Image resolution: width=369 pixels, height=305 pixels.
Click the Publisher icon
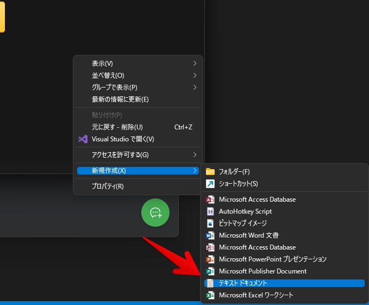[x=210, y=271]
